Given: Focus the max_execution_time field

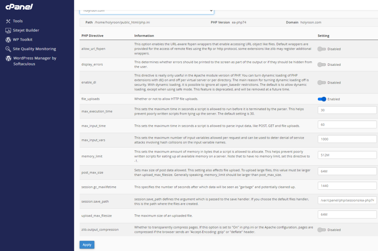Looking at the screenshot, I should click(x=347, y=110).
